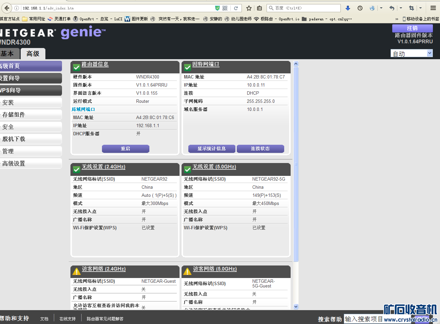Viewport: 440px width, 324px height.
Task: Expand the 安全 sidebar section
Action: 30,127
